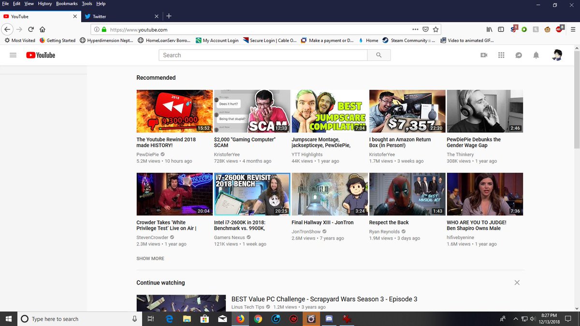
Task: Open the YouTube apps grid icon
Action: (501, 55)
